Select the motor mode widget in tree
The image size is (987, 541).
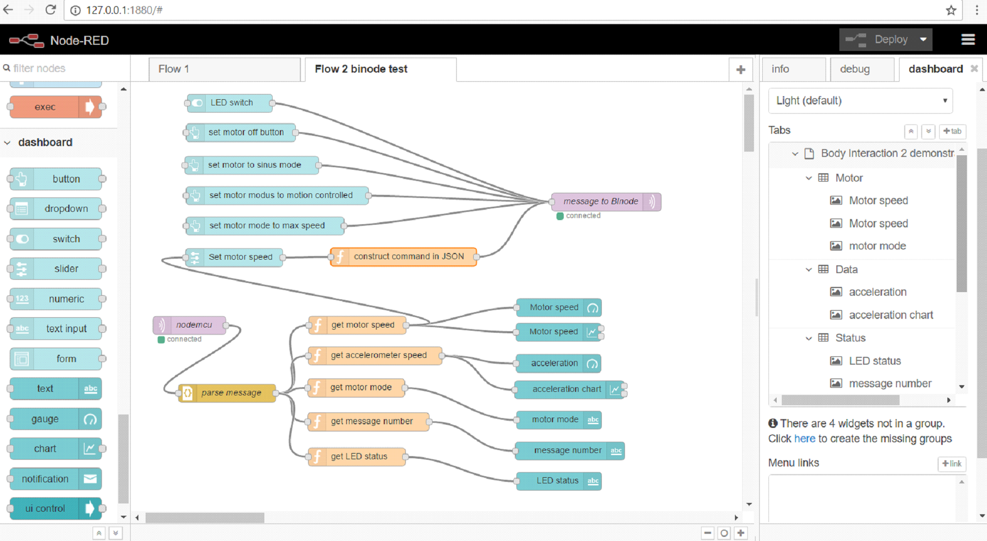click(x=877, y=246)
